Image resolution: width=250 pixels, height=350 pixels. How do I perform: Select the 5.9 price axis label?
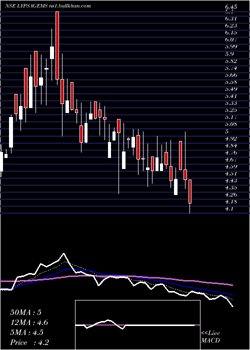(x=229, y=54)
